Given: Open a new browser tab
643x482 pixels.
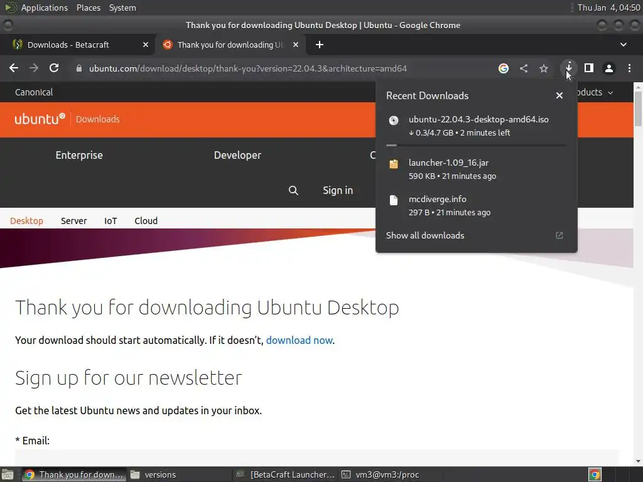Looking at the screenshot, I should click(320, 45).
